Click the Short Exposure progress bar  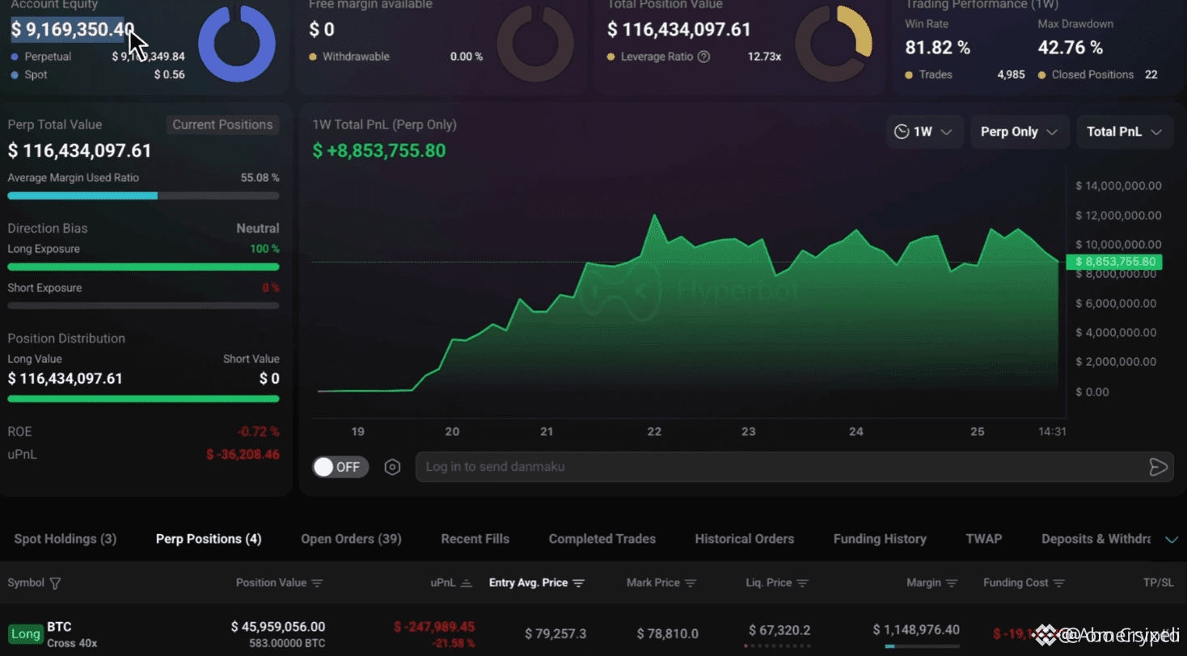143,305
